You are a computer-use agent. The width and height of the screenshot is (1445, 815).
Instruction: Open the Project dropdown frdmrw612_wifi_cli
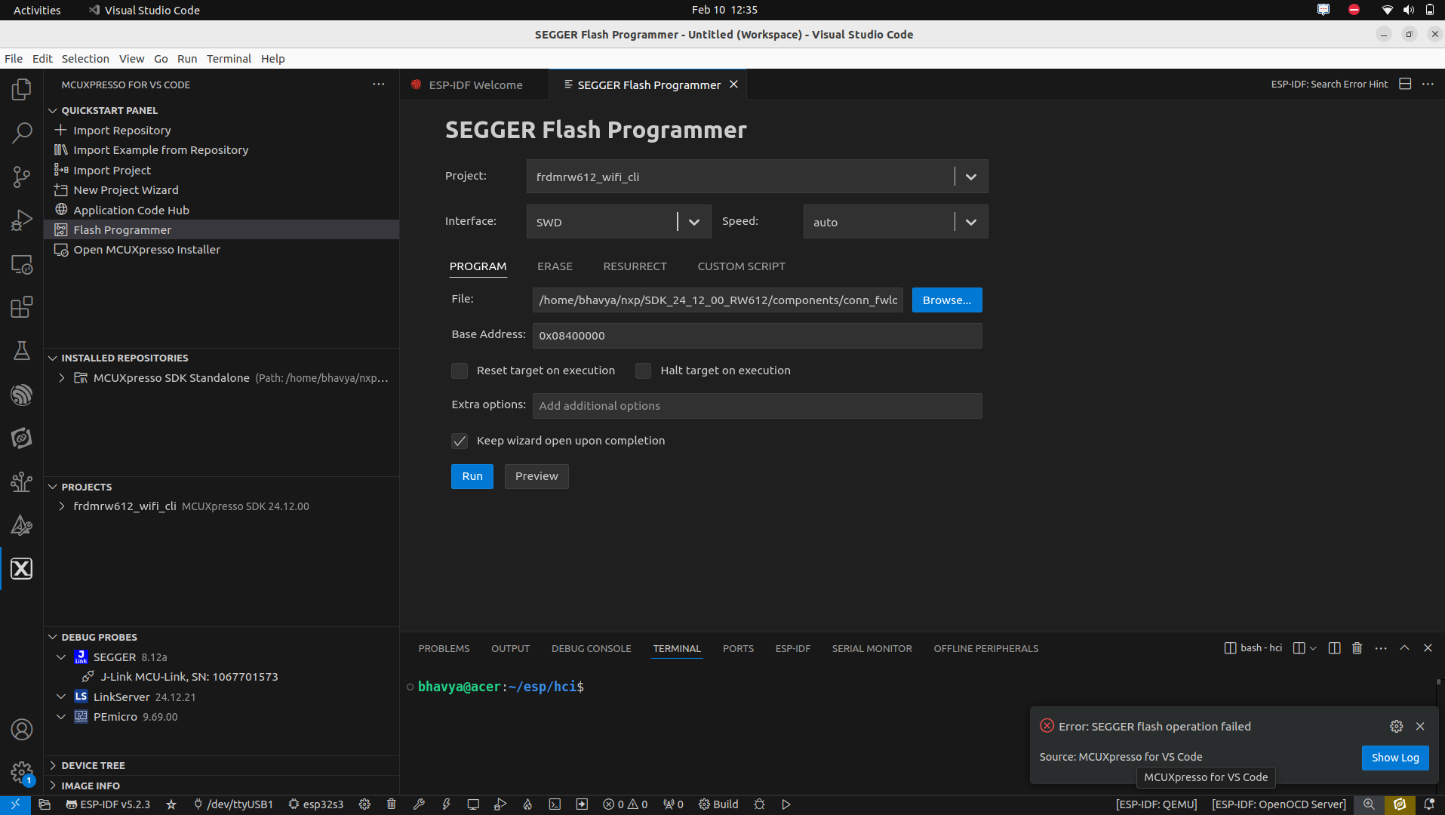(x=757, y=177)
